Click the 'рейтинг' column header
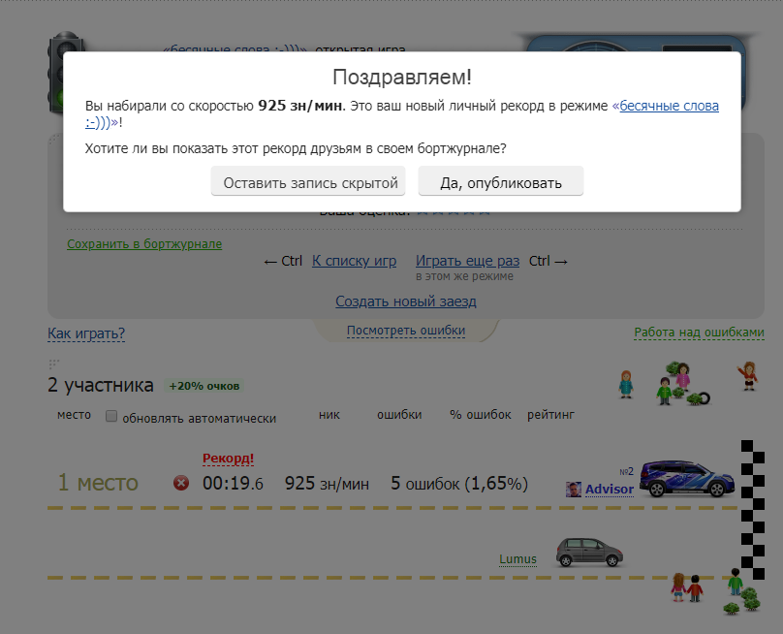The height and width of the screenshot is (634, 783). (x=550, y=415)
